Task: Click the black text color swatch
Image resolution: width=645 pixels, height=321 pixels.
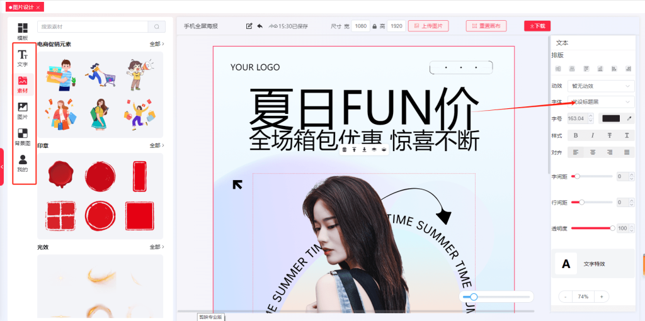Action: coord(610,118)
